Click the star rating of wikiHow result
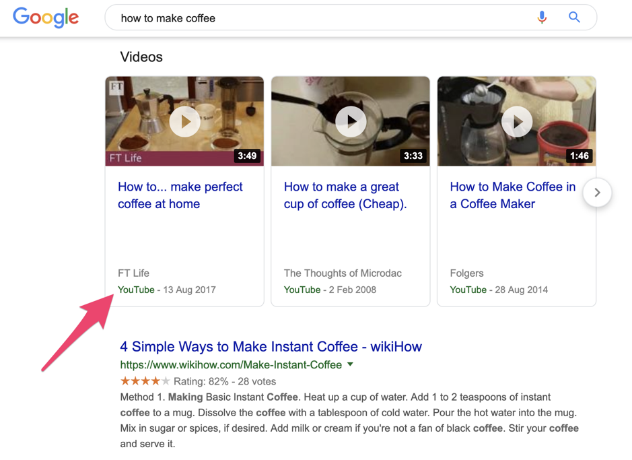Screen dimensions: 632x460 click(145, 381)
